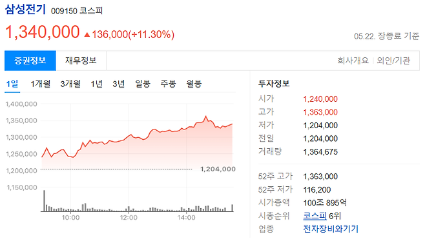Click the tallest opening volume bar

44,201
